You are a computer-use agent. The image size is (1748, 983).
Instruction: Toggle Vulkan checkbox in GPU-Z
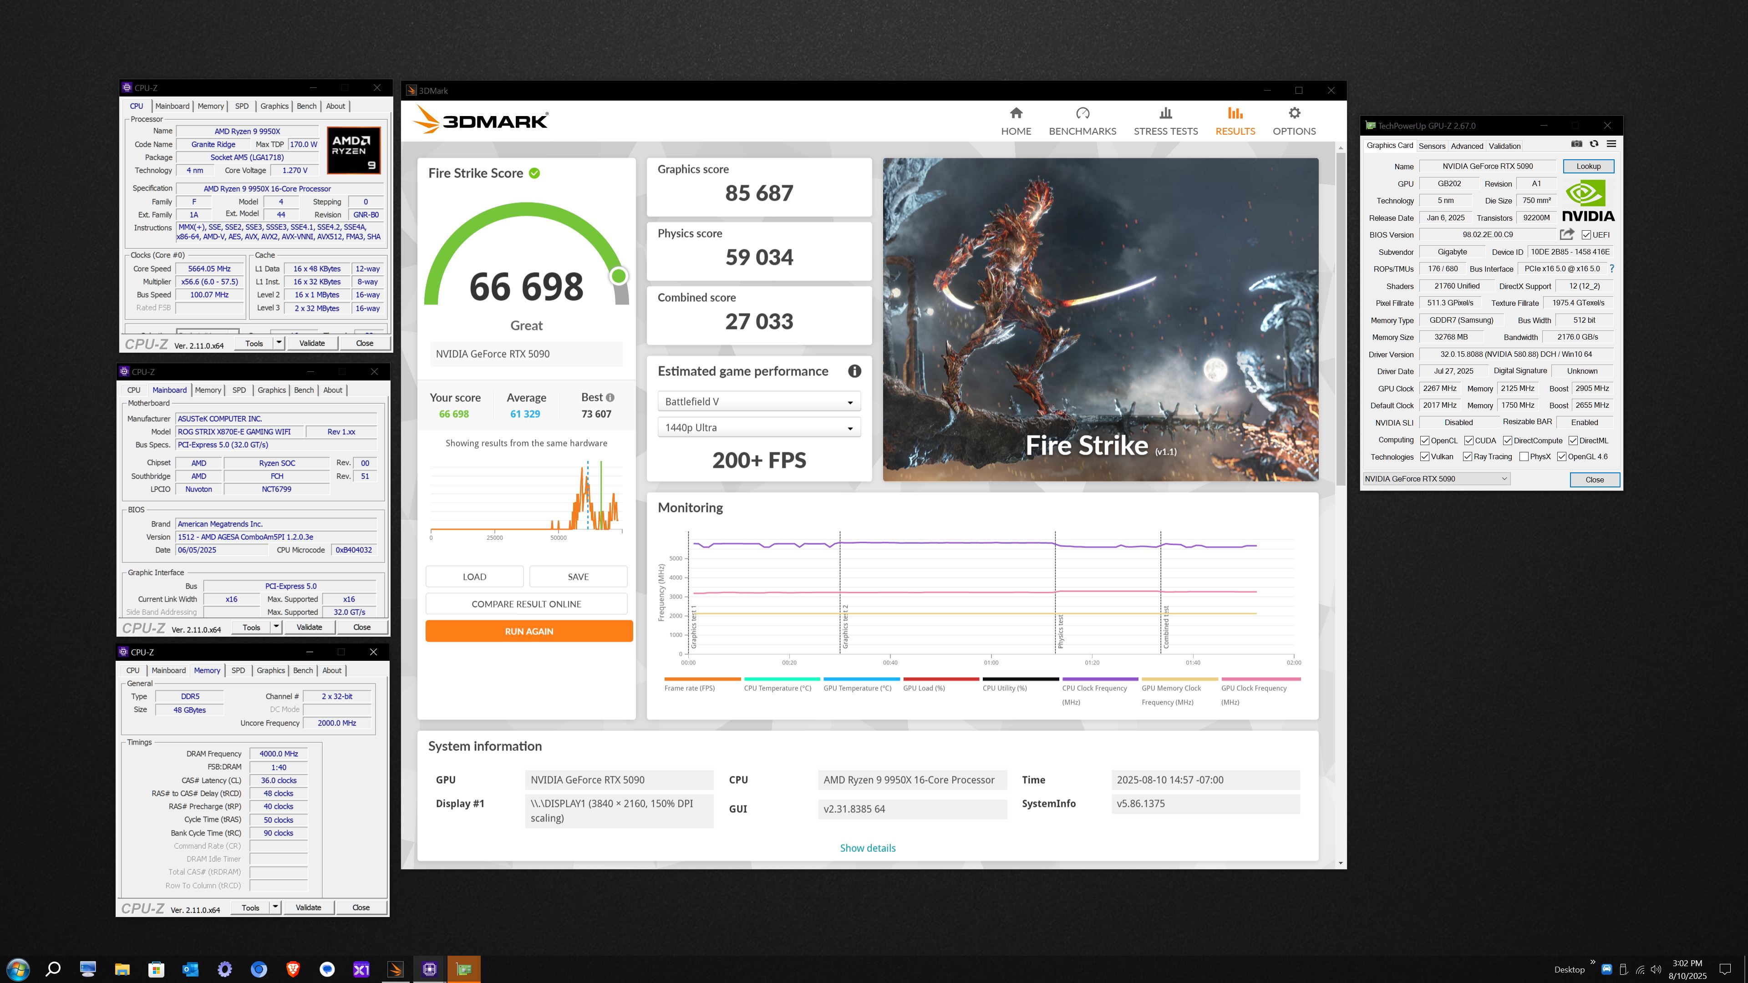point(1425,456)
